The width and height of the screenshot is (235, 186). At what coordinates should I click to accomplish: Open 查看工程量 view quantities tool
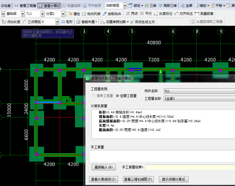[x=25, y=6]
